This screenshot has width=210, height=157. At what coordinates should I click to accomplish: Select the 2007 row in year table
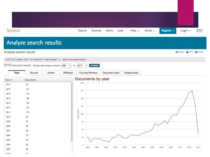click(38, 131)
